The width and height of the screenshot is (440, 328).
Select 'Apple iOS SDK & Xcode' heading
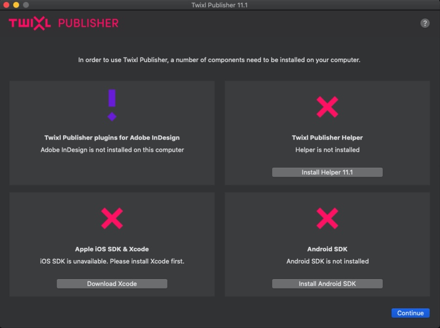pyautogui.click(x=112, y=249)
